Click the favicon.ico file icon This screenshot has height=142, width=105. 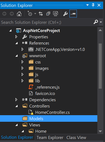click(31, 93)
